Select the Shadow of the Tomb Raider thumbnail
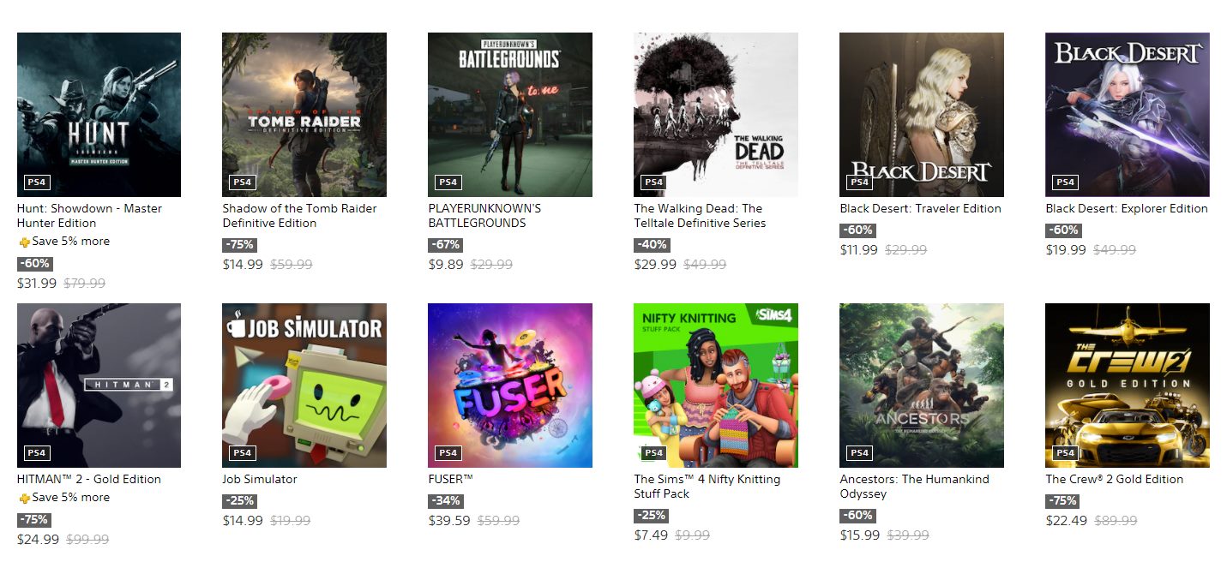Viewport: 1227px width, 562px height. point(304,115)
